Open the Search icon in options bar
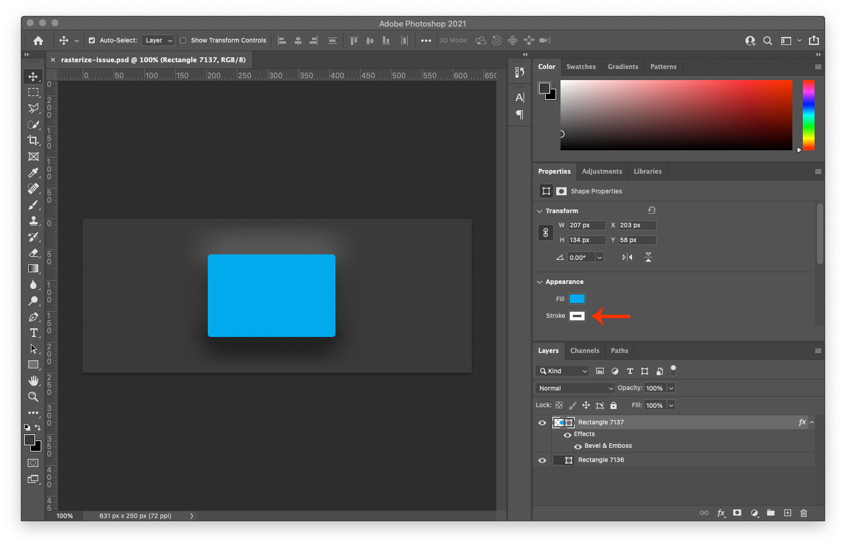The width and height of the screenshot is (846, 547). click(768, 41)
